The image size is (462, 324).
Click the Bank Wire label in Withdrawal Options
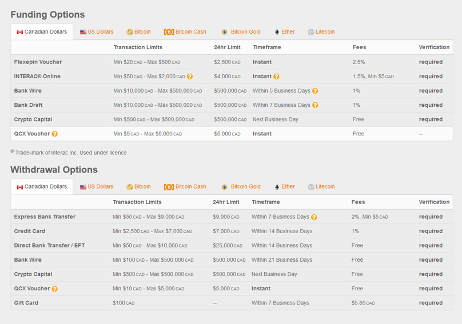click(x=27, y=260)
